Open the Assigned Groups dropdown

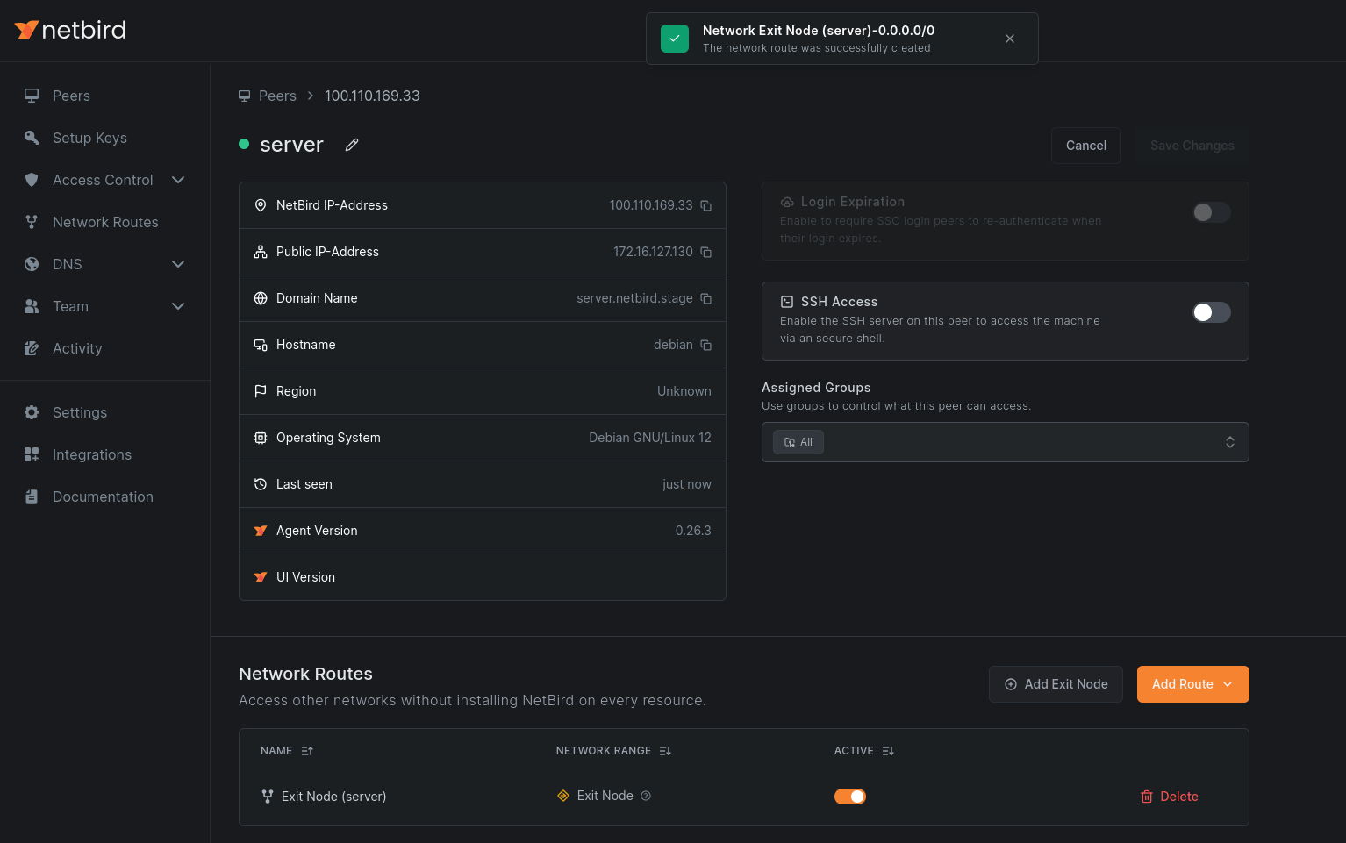point(1005,441)
